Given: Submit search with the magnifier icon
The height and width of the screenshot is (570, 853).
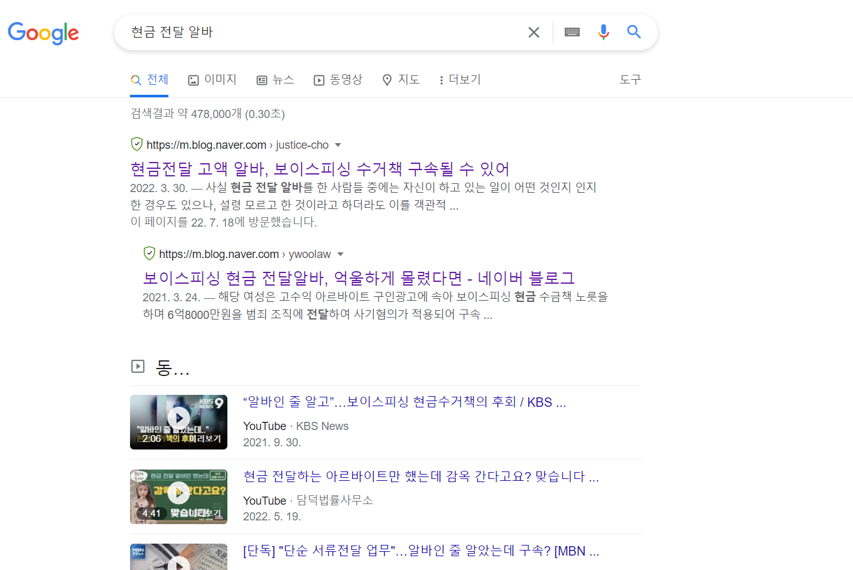Looking at the screenshot, I should tap(634, 32).
